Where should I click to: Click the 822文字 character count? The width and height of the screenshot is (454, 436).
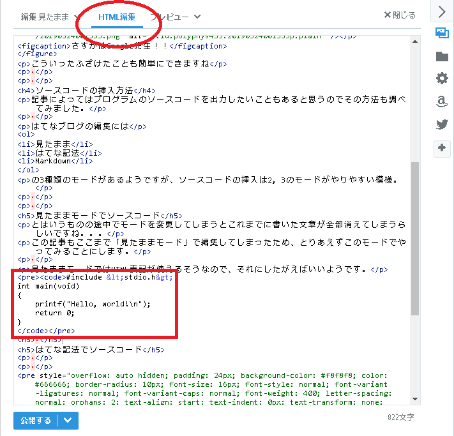[401, 417]
